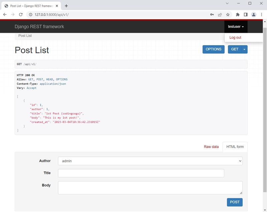Open saved passwords key icon
Viewport: 267px width, 212px height.
click(212, 15)
